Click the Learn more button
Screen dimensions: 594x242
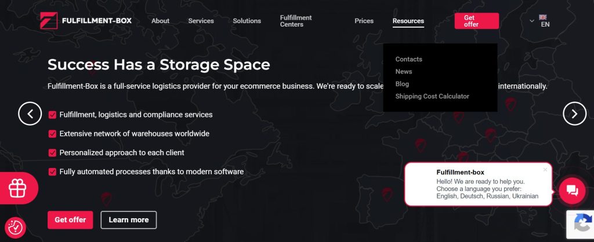tap(128, 219)
